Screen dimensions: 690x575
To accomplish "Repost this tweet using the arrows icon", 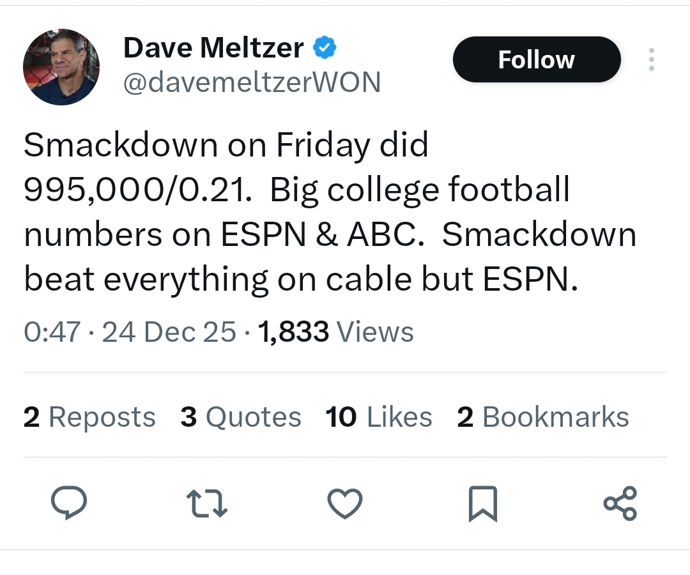I will pyautogui.click(x=207, y=503).
